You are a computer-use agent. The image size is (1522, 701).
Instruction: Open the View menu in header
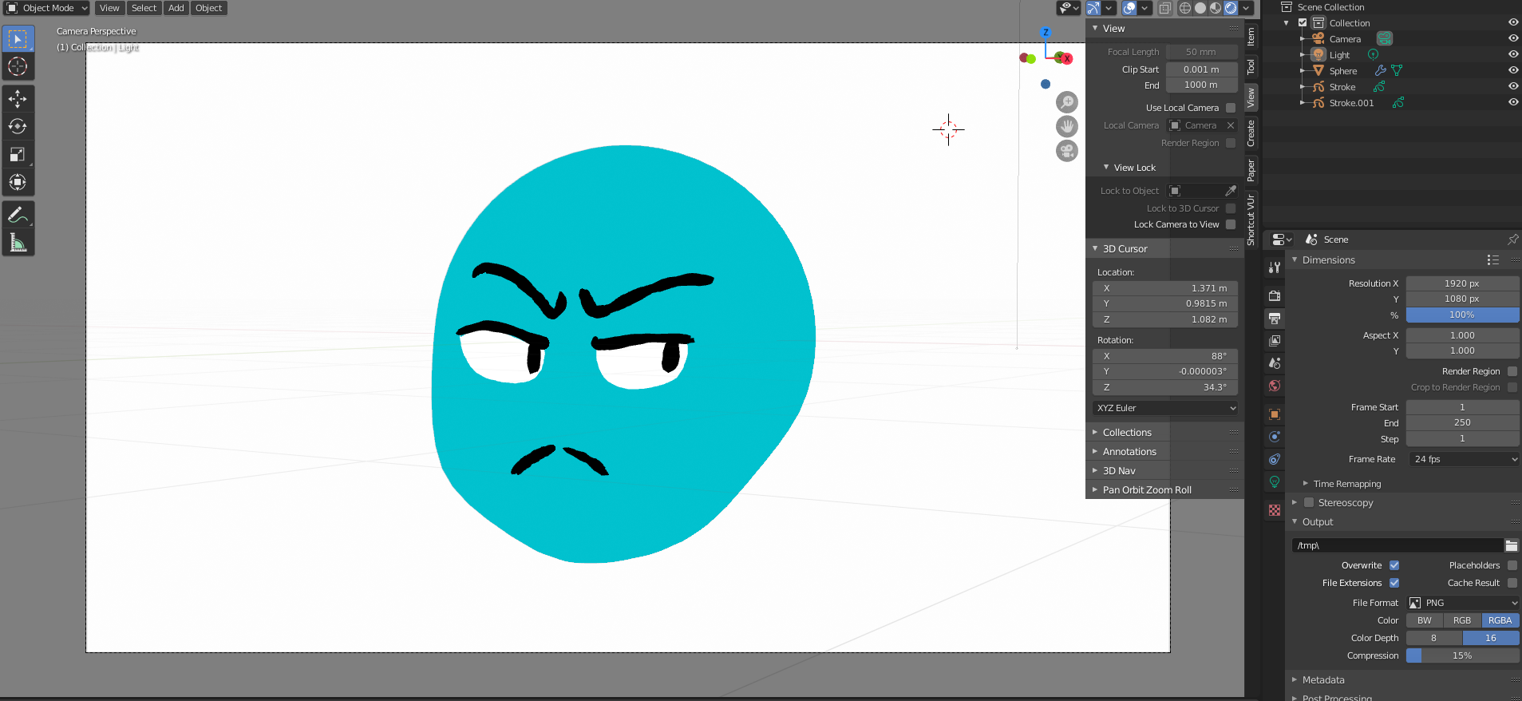coord(109,8)
